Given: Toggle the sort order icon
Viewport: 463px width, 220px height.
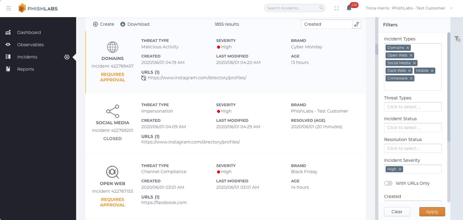Looking at the screenshot, I should pos(357,24).
